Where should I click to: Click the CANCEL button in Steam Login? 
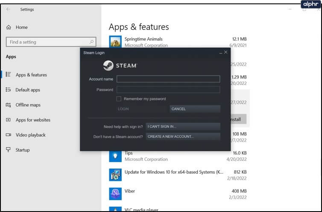coord(195,109)
